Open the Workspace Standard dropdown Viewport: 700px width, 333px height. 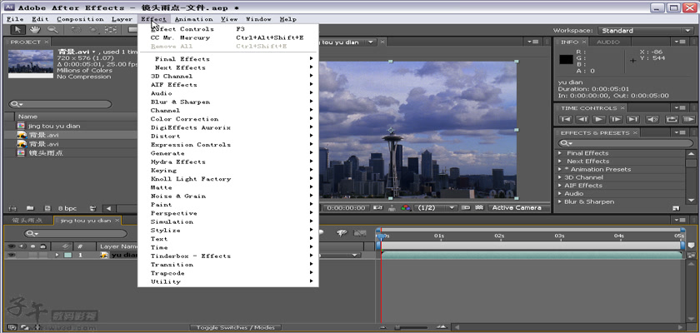click(x=646, y=30)
